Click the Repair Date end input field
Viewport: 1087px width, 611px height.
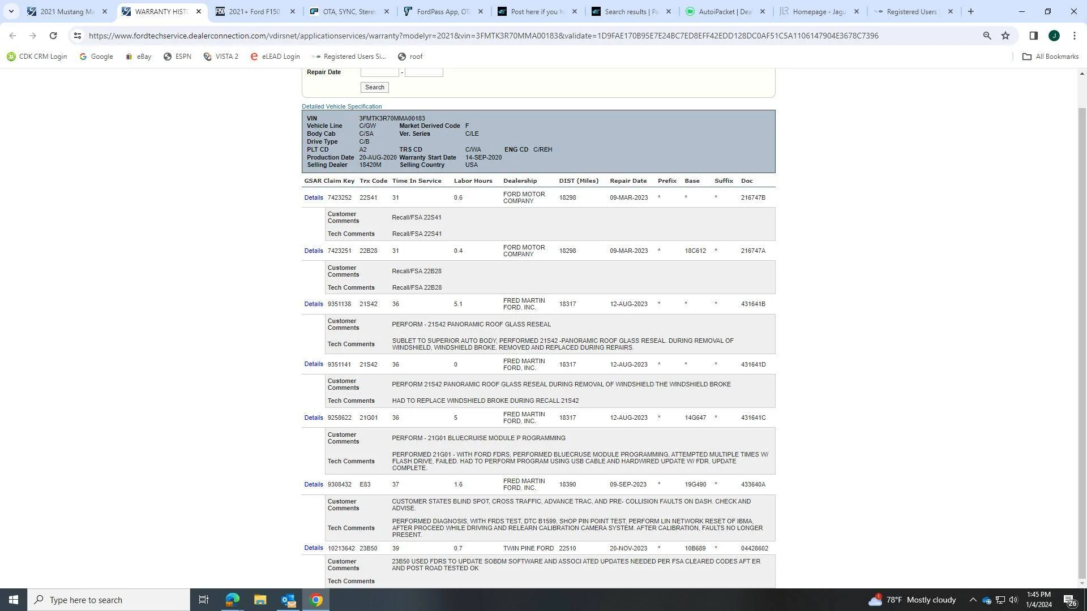pos(423,72)
